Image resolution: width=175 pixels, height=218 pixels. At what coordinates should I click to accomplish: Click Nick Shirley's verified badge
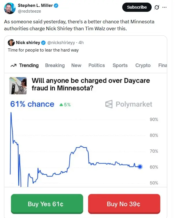point(44,43)
